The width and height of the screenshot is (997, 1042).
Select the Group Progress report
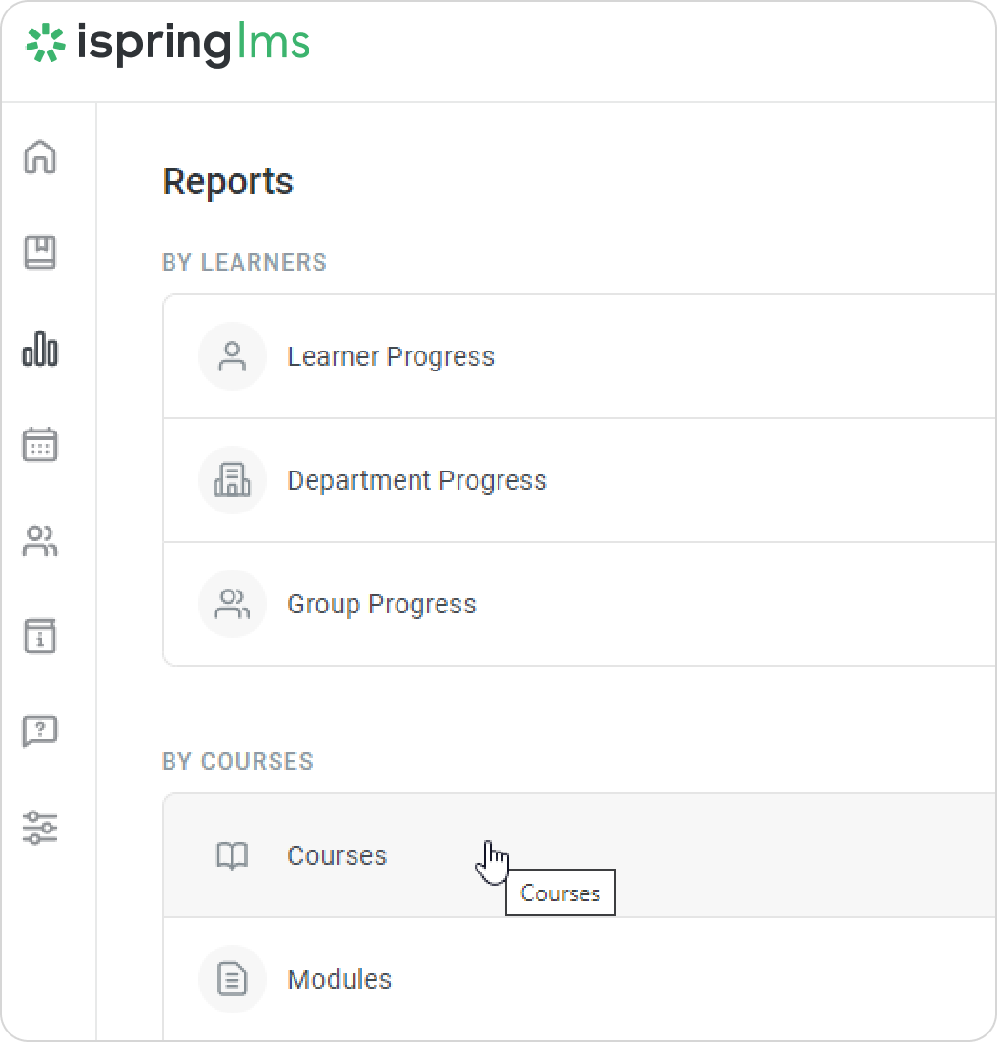tap(381, 604)
